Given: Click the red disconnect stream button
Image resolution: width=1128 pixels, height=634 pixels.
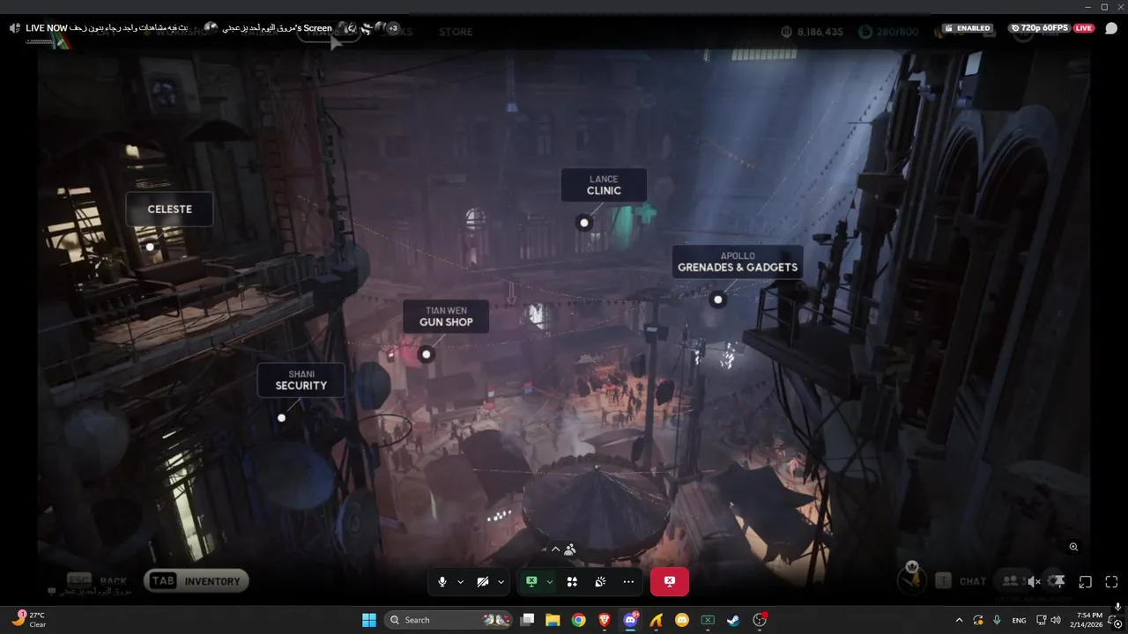Looking at the screenshot, I should (x=670, y=581).
